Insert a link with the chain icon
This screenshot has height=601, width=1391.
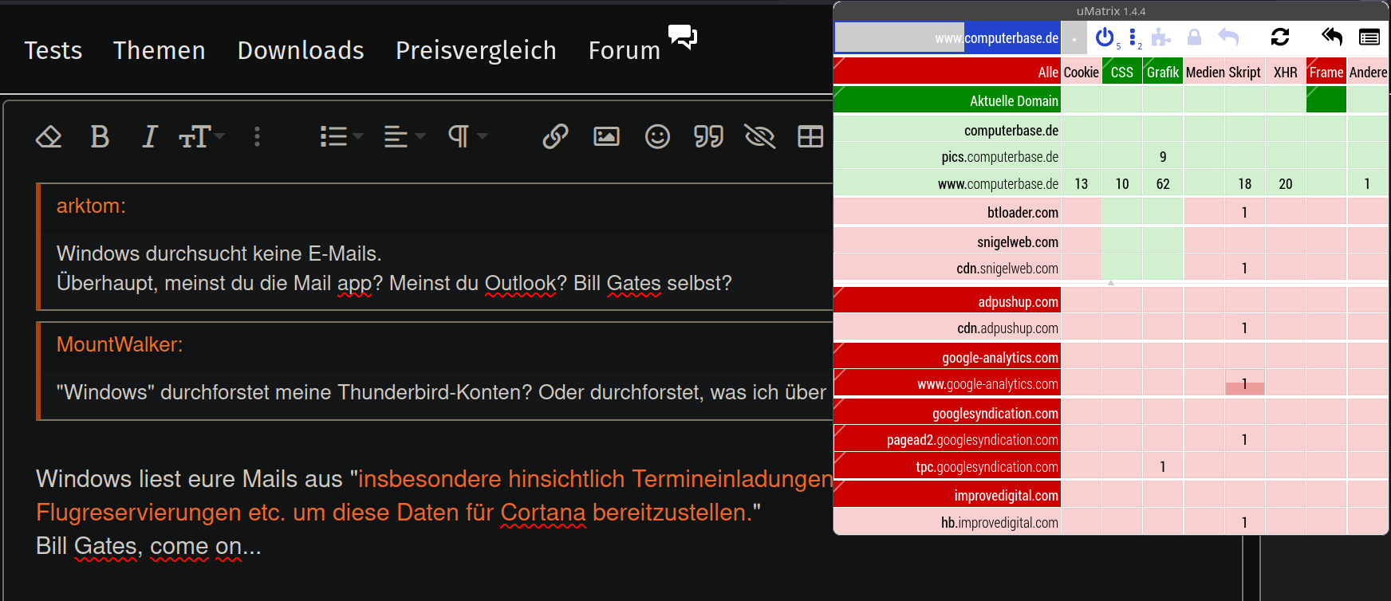tap(555, 137)
